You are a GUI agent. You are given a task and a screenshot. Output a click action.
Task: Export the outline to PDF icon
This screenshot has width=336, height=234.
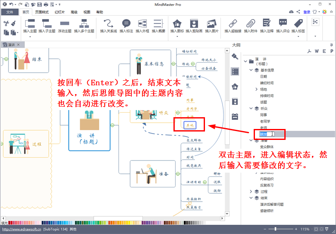click(309, 51)
